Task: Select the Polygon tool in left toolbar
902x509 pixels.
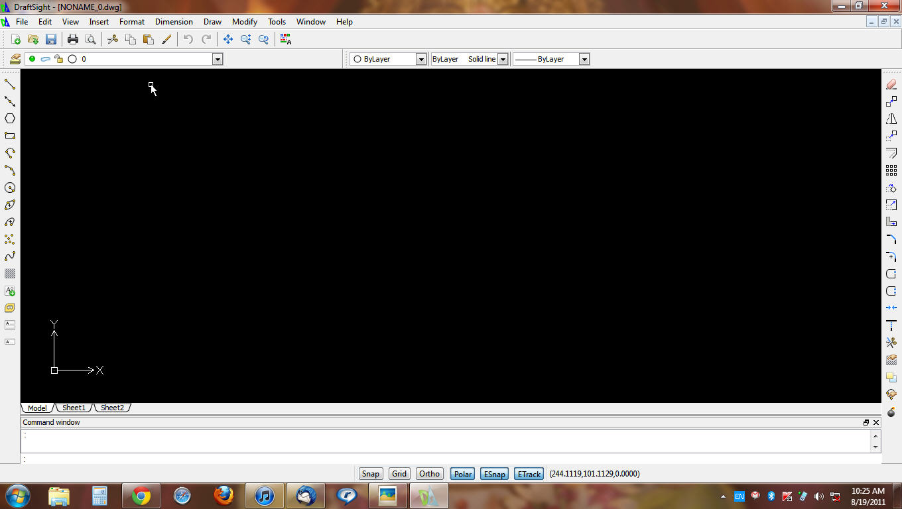Action: click(x=10, y=119)
